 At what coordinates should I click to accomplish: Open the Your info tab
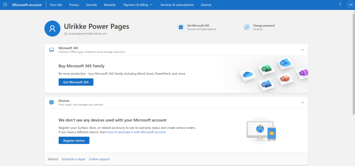[56, 5]
